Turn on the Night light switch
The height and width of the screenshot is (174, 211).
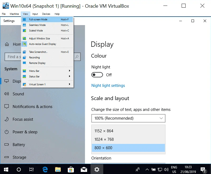pos(97,75)
